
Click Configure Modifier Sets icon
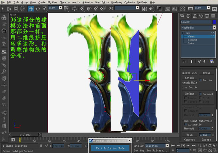pos(212,61)
